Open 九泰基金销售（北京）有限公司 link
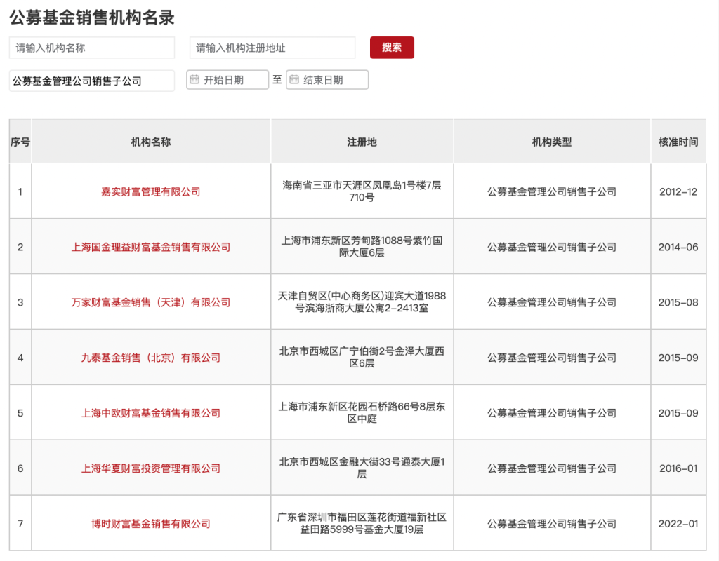Image resolution: width=719 pixels, height=561 pixels. point(151,358)
